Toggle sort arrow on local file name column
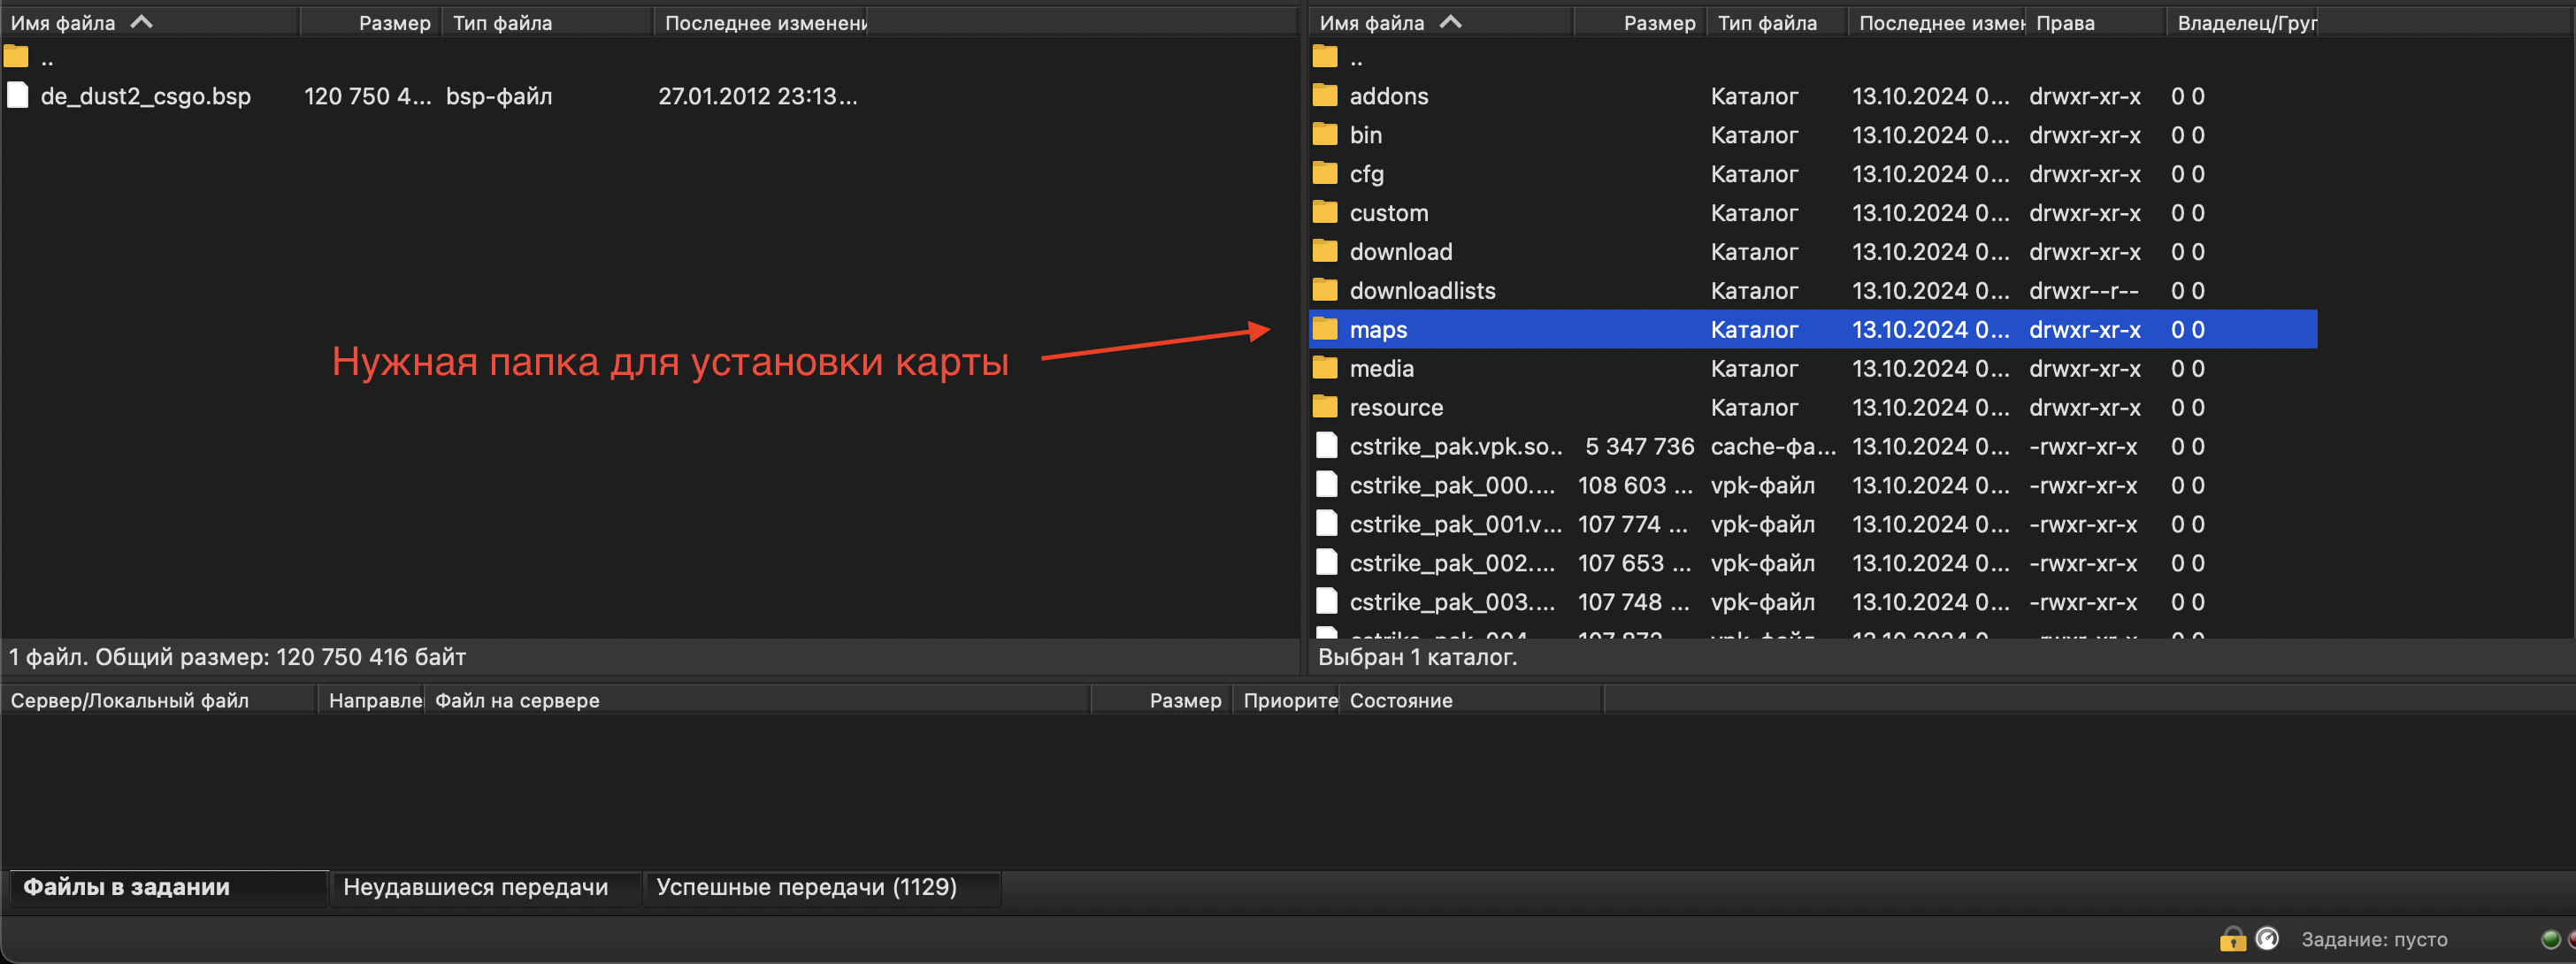This screenshot has height=964, width=2576. click(x=142, y=22)
